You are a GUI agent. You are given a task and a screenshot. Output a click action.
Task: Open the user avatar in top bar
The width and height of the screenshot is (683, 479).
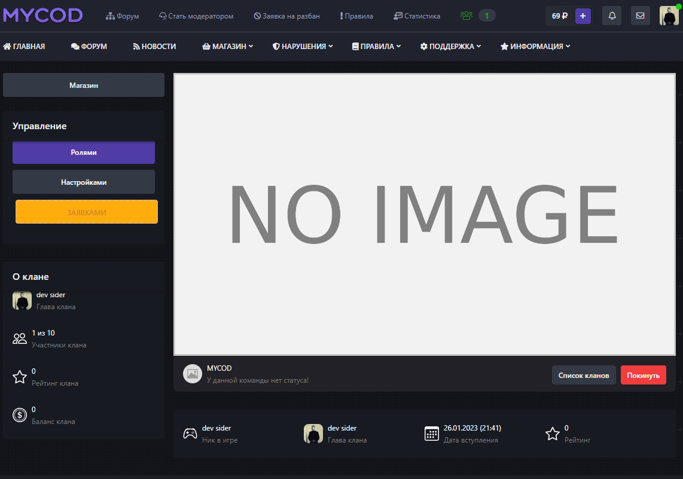[669, 16]
